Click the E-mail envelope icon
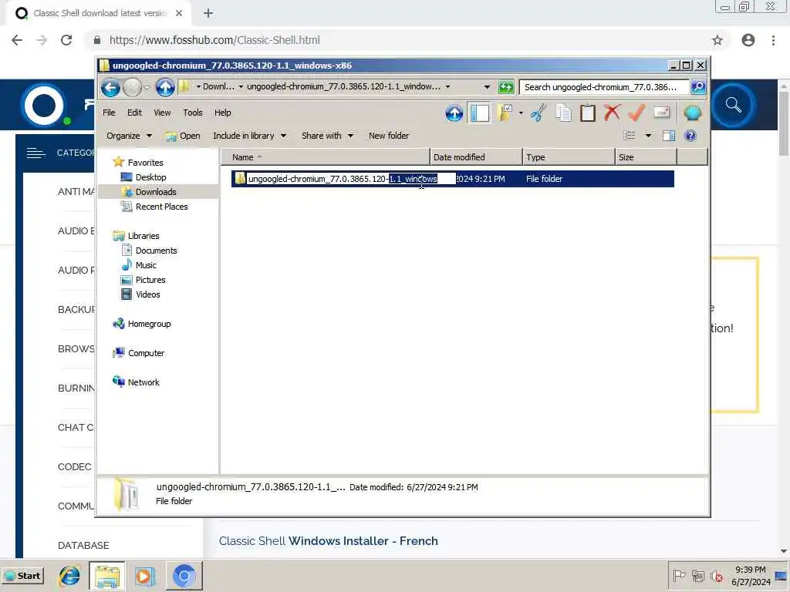Image resolution: width=790 pixels, height=592 pixels. [x=661, y=113]
